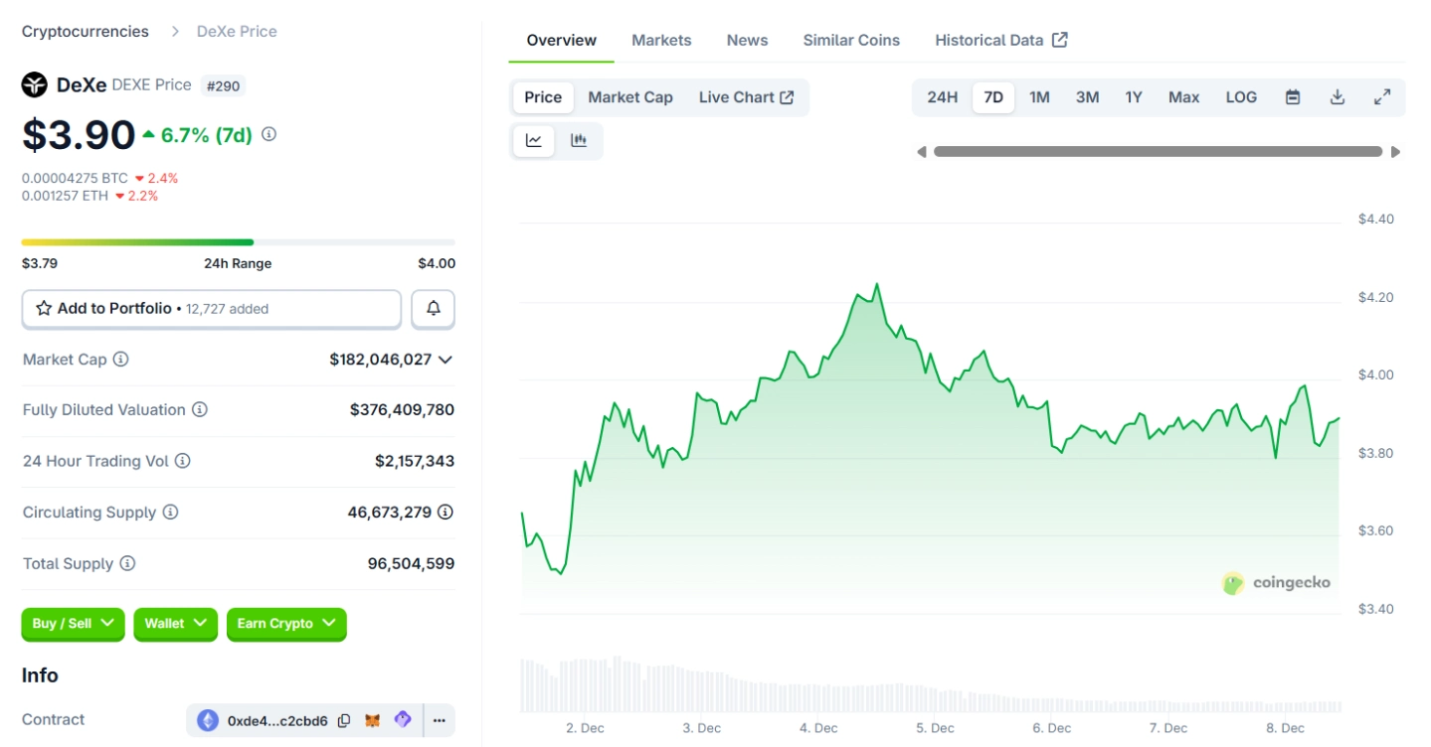This screenshot has height=747, width=1431.
Task: Expand the chart to fullscreen
Action: point(1382,97)
